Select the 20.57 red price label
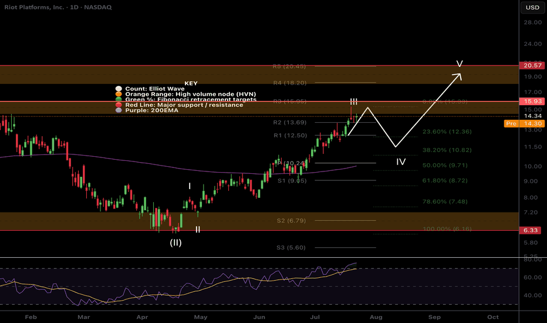Screen dimensions: 547x323 tap(532, 65)
